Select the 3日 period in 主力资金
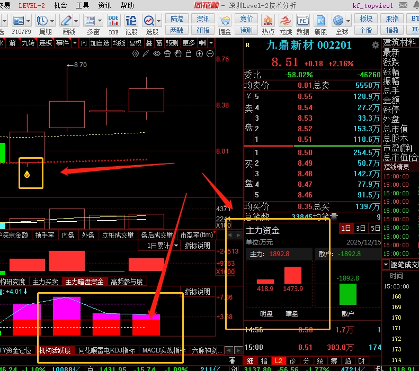Image resolution: width=419 pixels, height=371 pixels. pos(361,228)
